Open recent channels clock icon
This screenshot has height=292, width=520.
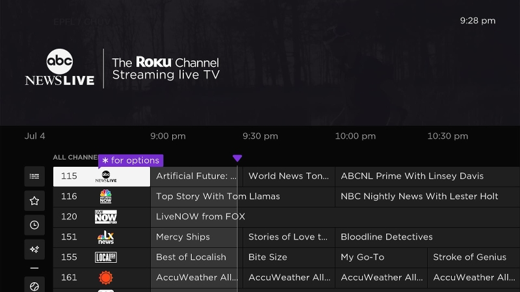(x=34, y=225)
